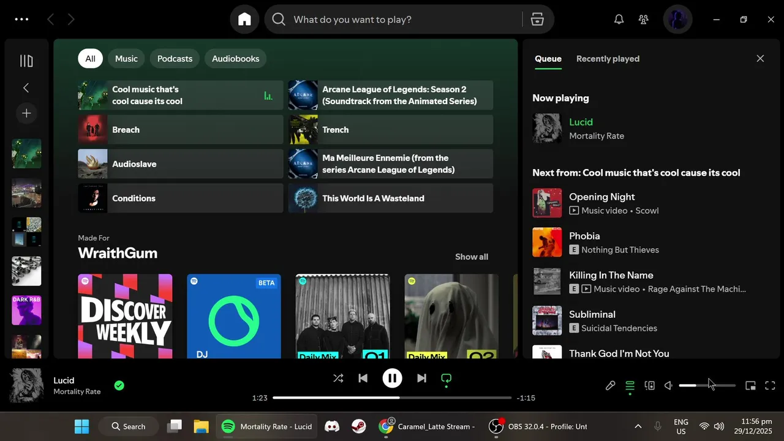Enter full screen player mode
784x441 pixels.
tap(771, 385)
